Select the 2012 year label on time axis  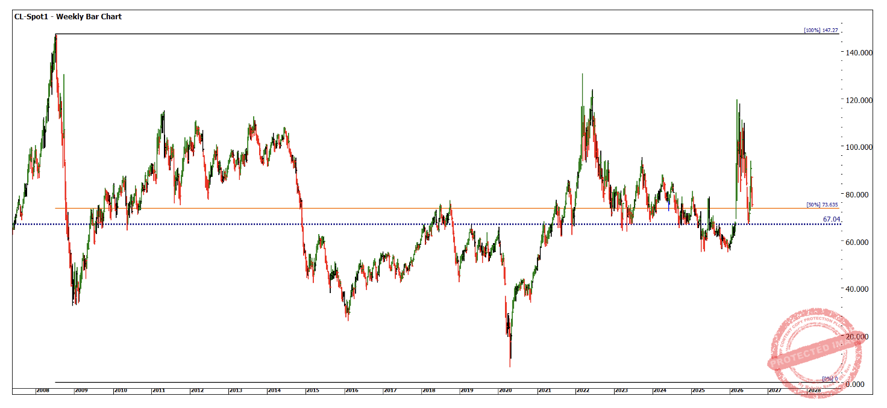tap(197, 391)
